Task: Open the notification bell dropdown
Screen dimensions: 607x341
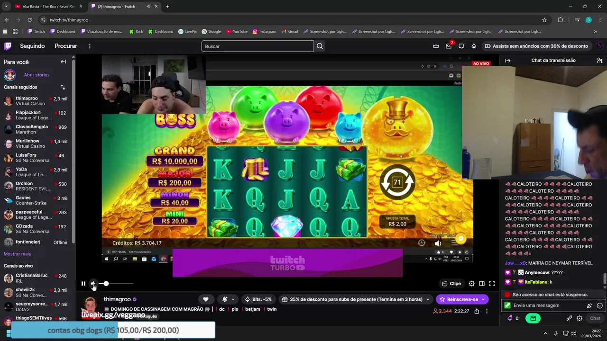Action: coord(228,299)
